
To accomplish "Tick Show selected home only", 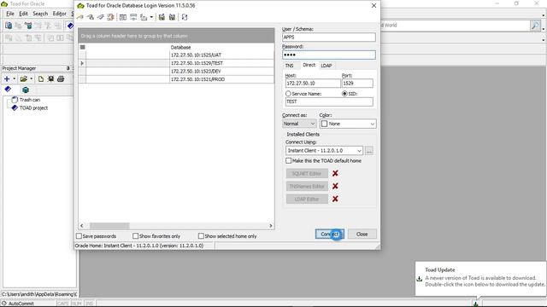I will (201, 236).
